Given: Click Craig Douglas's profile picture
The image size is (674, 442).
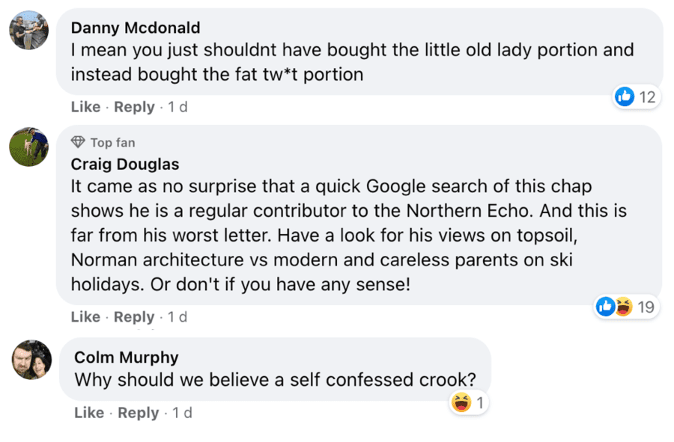Looking at the screenshot, I should (x=29, y=146).
